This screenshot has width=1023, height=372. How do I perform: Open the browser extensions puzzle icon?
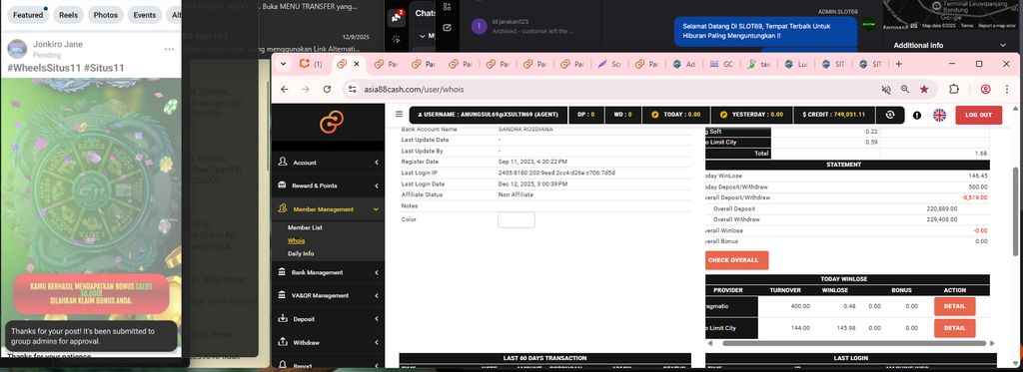954,89
